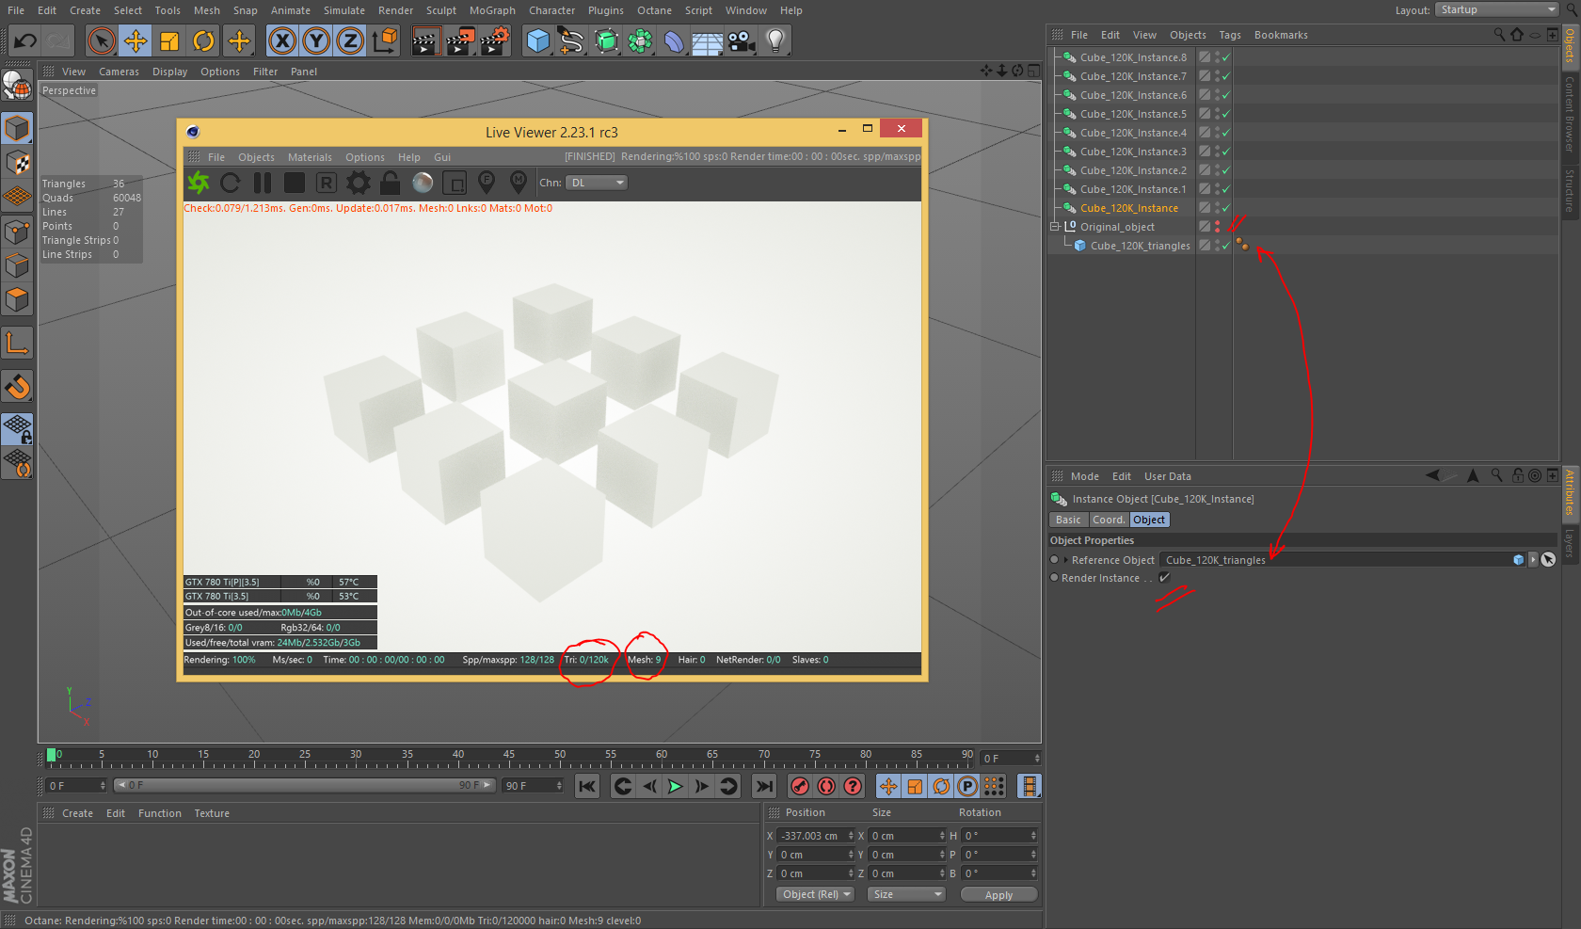
Task: Open Live Viewer settings gear
Action: point(359,183)
